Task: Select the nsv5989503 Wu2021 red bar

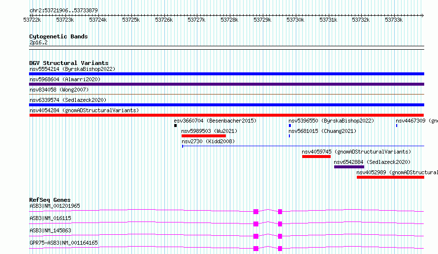Action: (x=204, y=136)
